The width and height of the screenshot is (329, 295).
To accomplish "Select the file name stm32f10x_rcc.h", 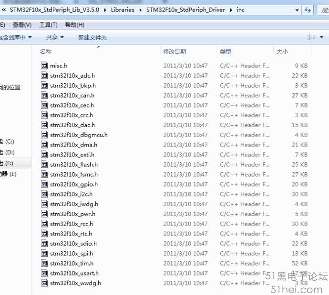I will [x=72, y=224].
